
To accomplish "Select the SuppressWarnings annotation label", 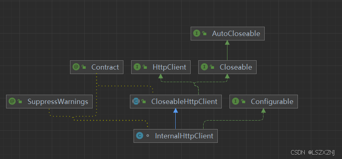I will 58,102.
